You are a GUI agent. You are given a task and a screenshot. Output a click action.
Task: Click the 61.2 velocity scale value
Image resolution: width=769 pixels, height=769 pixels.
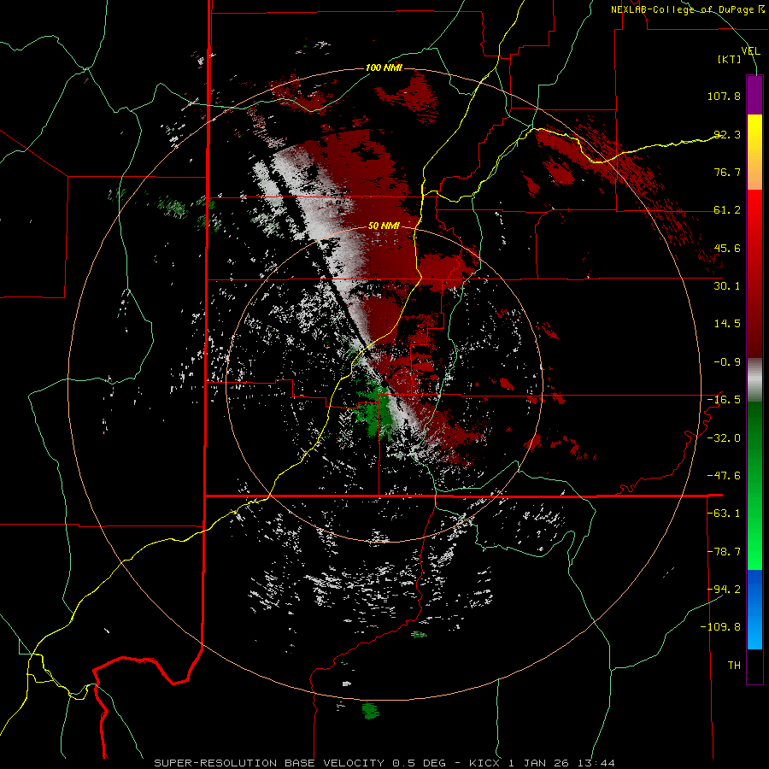click(727, 210)
